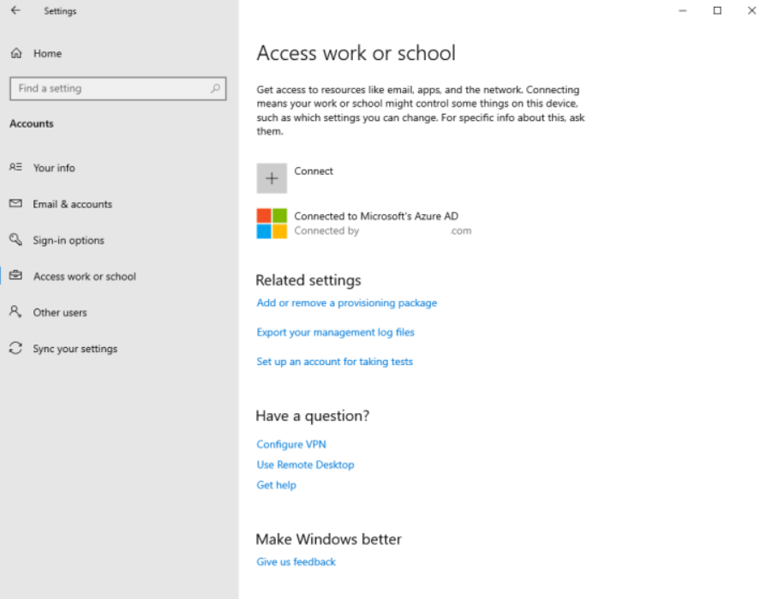Open Sync your settings page
Image resolution: width=766 pixels, height=599 pixels.
point(75,349)
